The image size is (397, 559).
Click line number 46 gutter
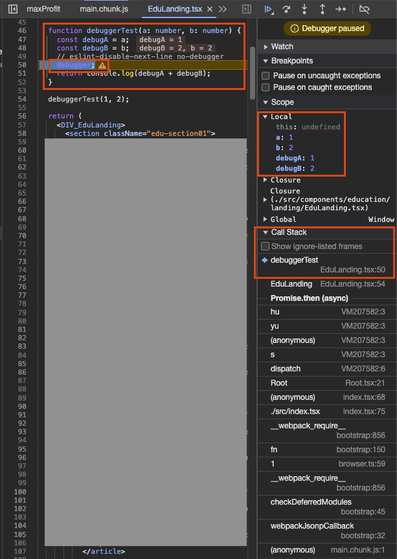tap(22, 30)
